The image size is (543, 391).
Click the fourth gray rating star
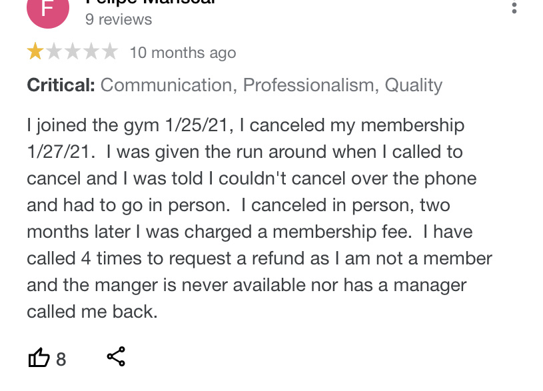91,52
